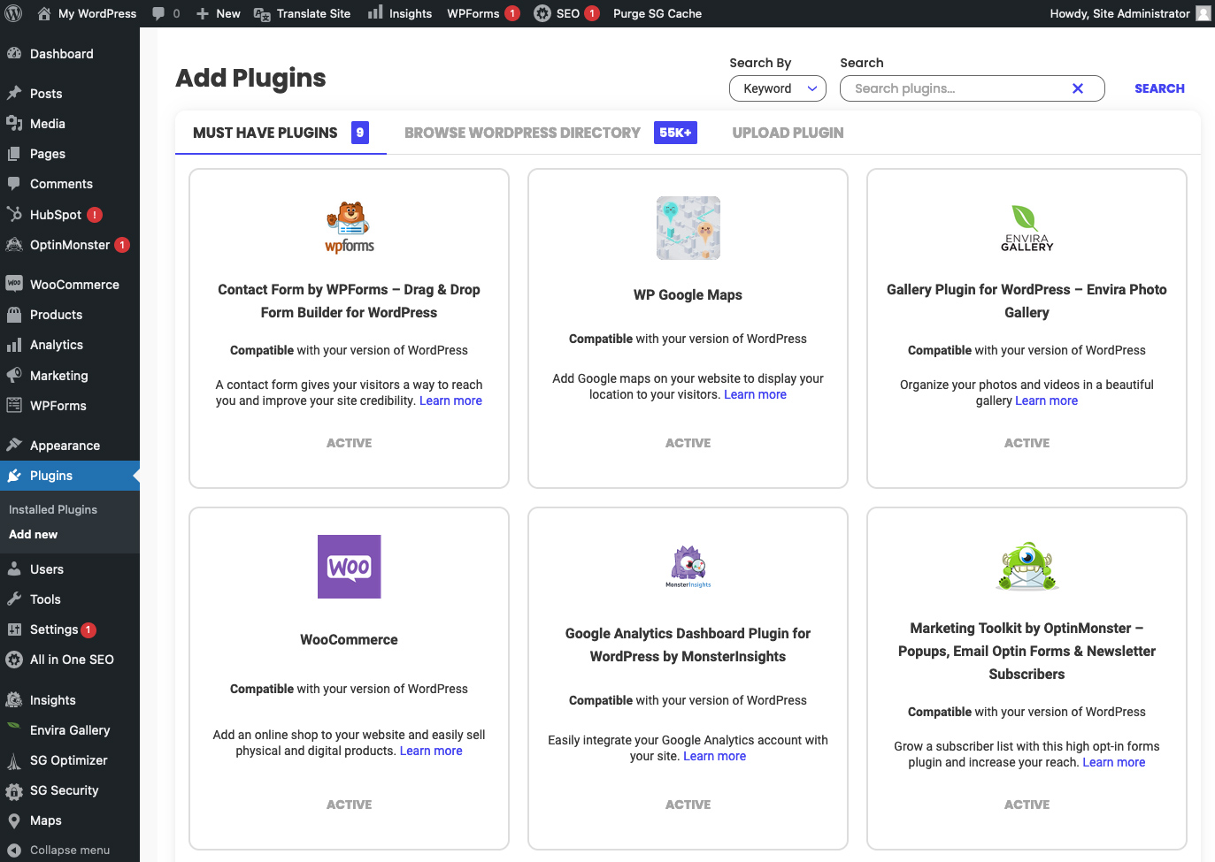Open the Search By Keyword dropdown
Screen dimensions: 1215x862
pyautogui.click(x=778, y=88)
